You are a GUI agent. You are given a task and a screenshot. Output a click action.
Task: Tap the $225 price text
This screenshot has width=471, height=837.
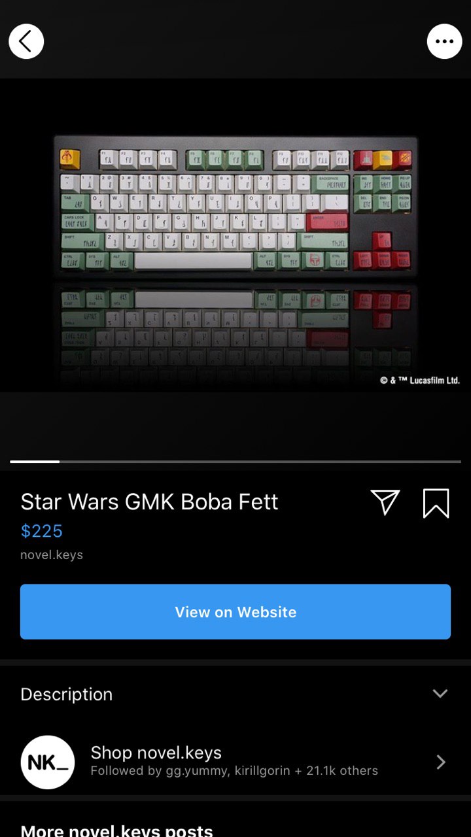42,530
